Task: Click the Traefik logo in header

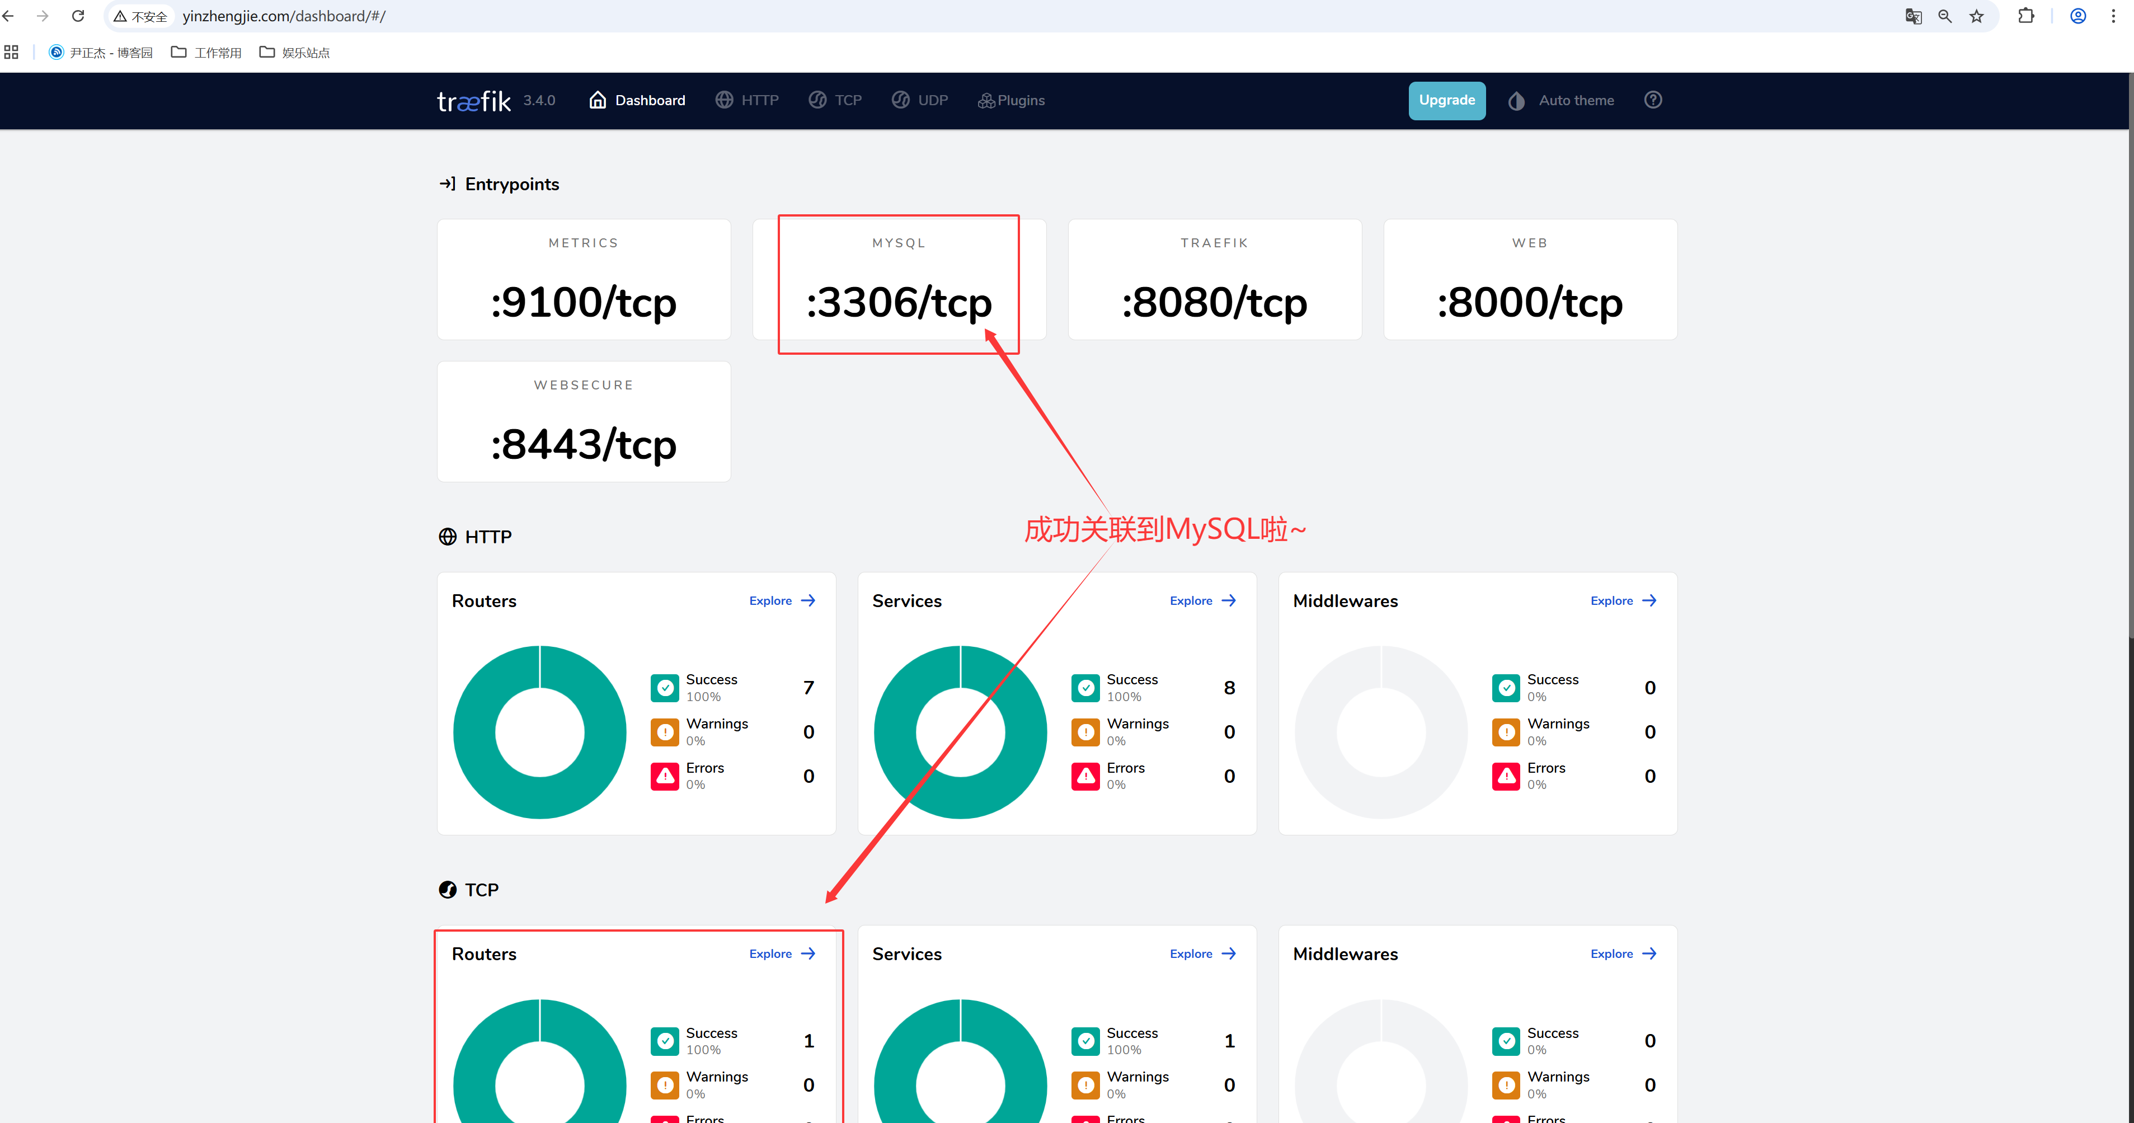Action: [474, 101]
